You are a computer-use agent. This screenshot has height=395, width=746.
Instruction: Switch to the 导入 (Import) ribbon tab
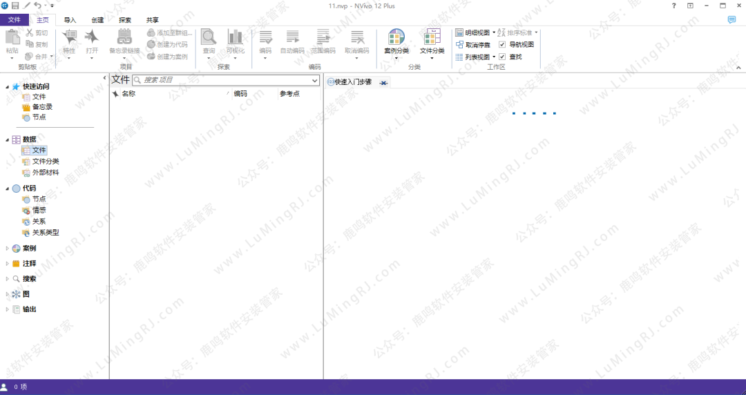[70, 20]
